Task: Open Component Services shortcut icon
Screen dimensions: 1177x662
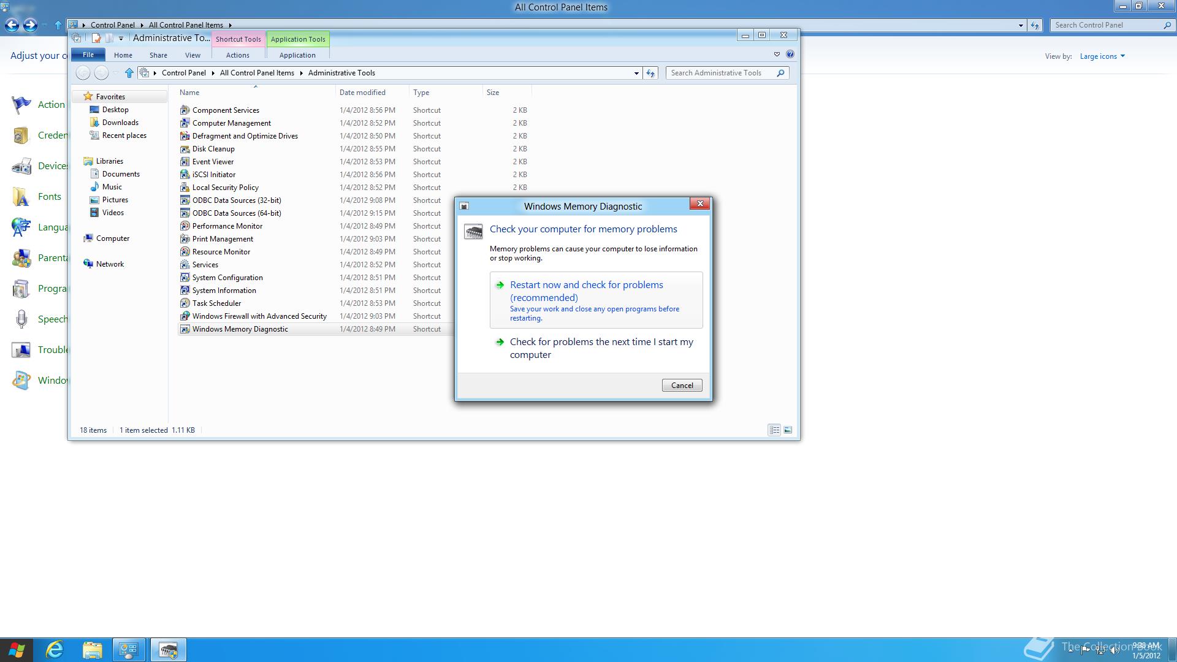Action: pos(185,110)
